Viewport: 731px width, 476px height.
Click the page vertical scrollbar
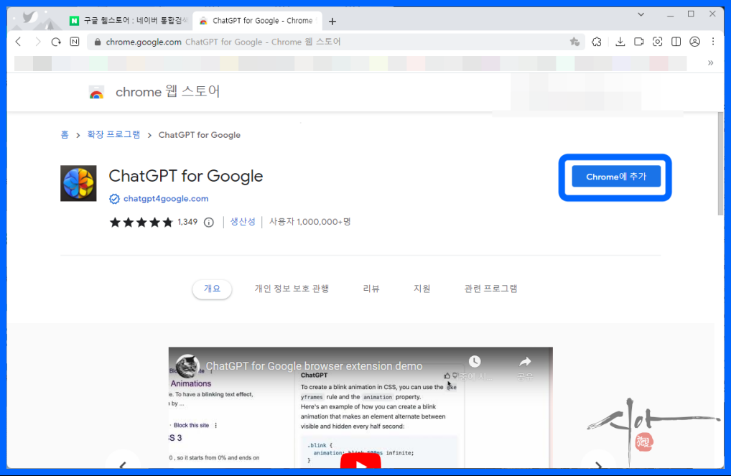click(x=720, y=164)
